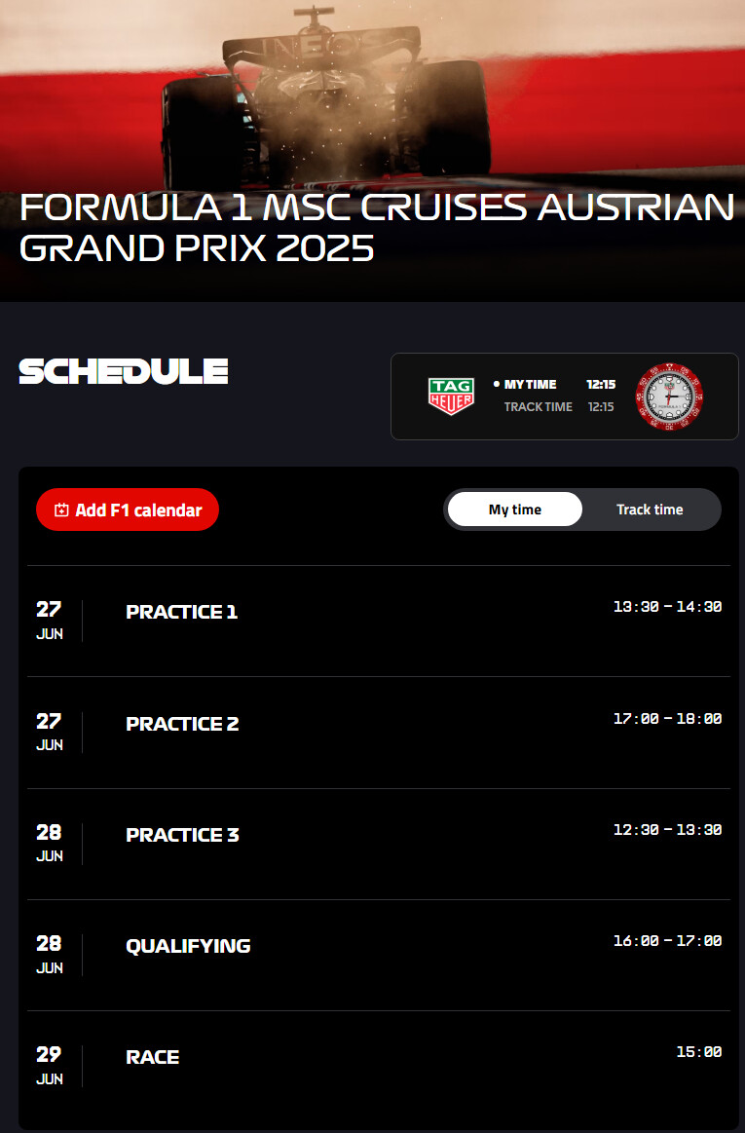
Task: Click the SCHEDULE heading
Action: [x=124, y=371]
